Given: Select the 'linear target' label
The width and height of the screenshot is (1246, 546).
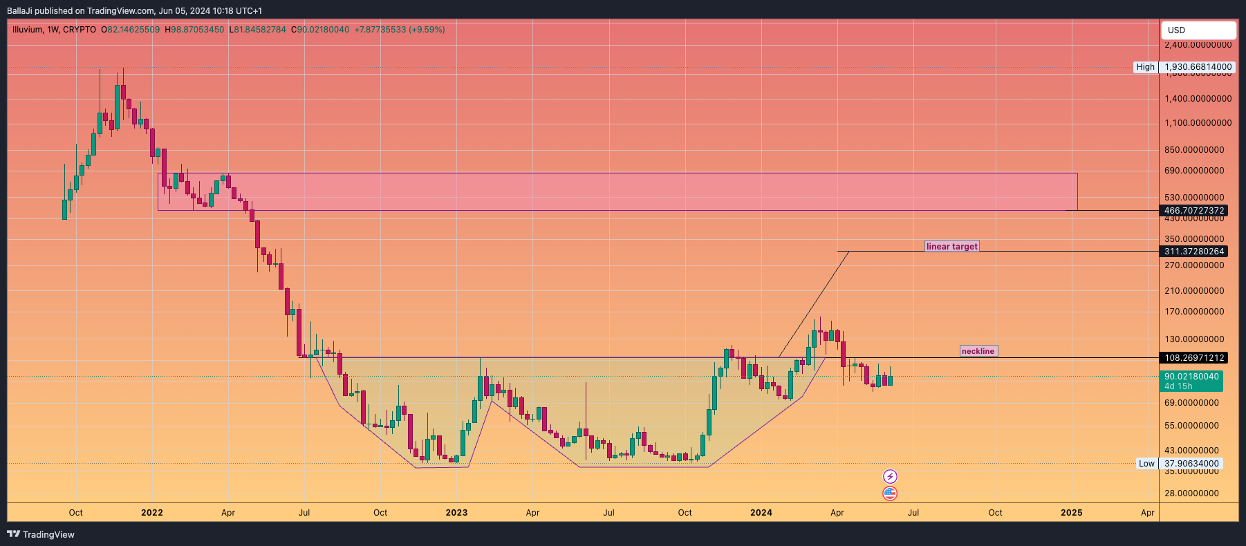Looking at the screenshot, I should point(952,246).
